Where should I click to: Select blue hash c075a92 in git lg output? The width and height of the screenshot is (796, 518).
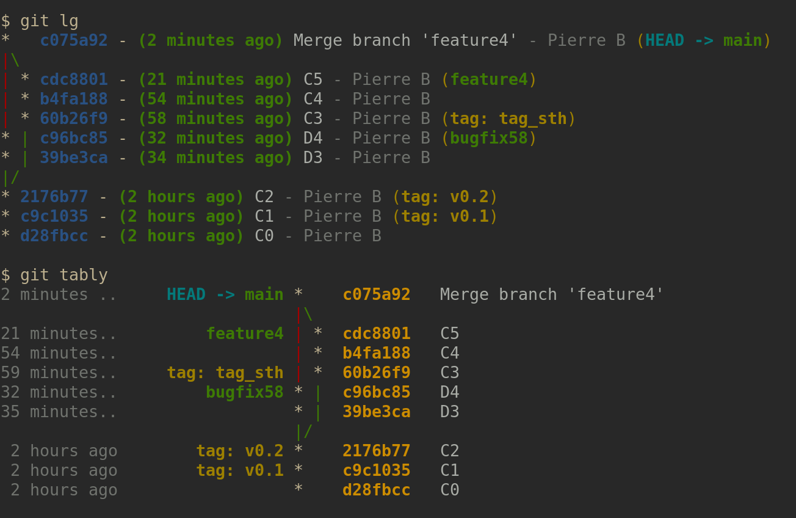coord(74,41)
